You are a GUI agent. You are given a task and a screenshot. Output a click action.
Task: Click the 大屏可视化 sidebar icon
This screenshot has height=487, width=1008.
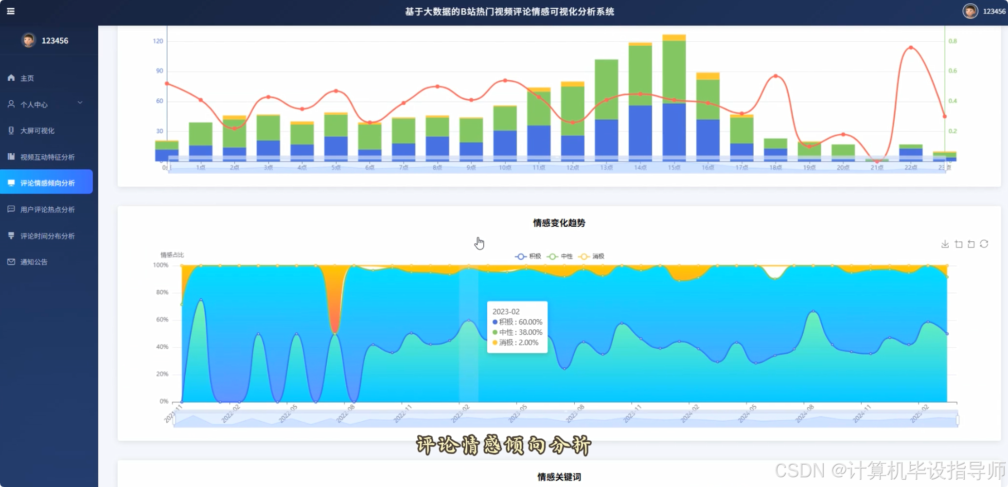(x=11, y=130)
